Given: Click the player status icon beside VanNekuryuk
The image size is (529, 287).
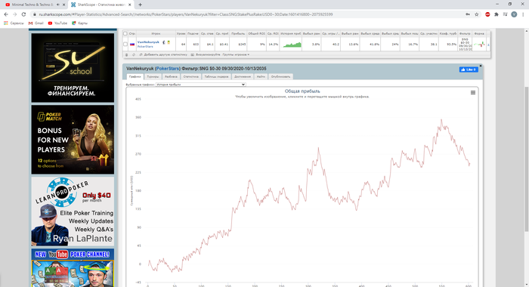Looking at the screenshot, I should click(x=164, y=42).
